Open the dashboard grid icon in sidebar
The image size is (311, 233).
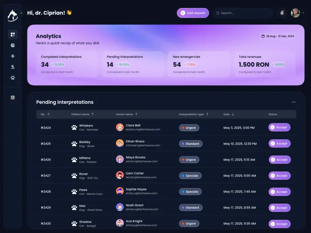[x=13, y=34]
